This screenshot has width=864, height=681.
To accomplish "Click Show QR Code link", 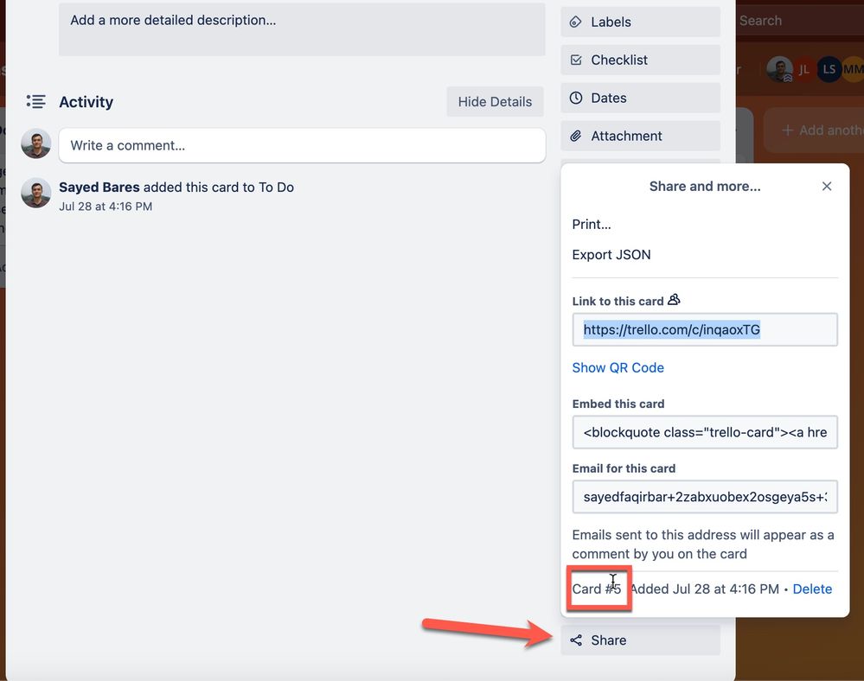I will [x=618, y=368].
